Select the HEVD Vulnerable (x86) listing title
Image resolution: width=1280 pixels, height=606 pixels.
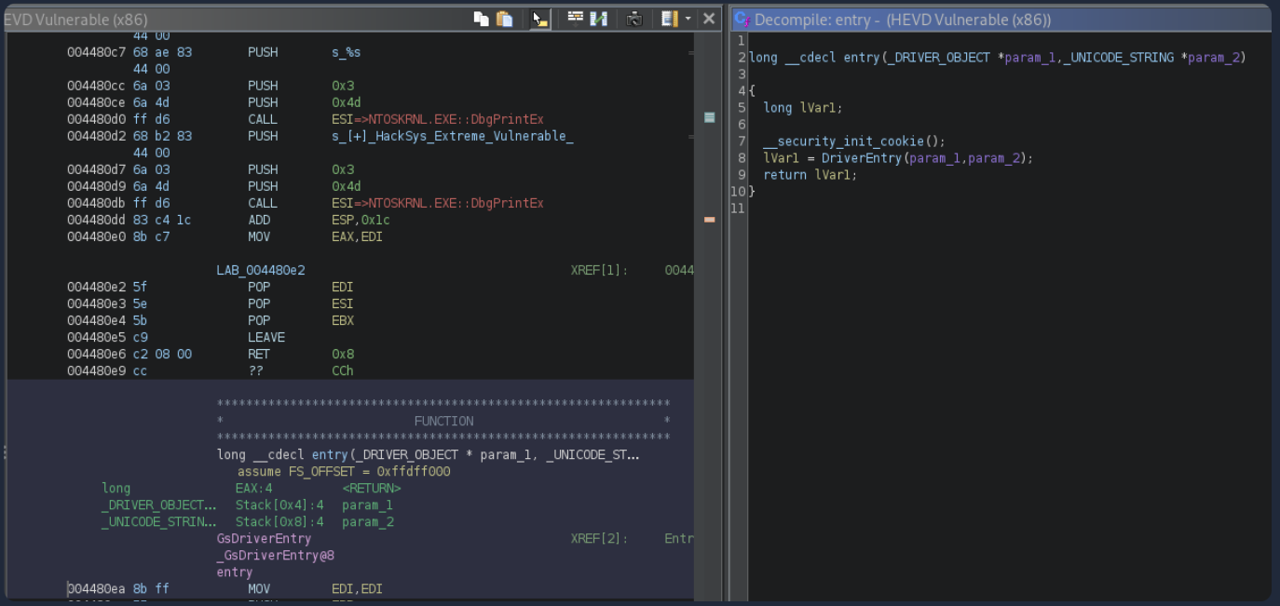coord(76,20)
